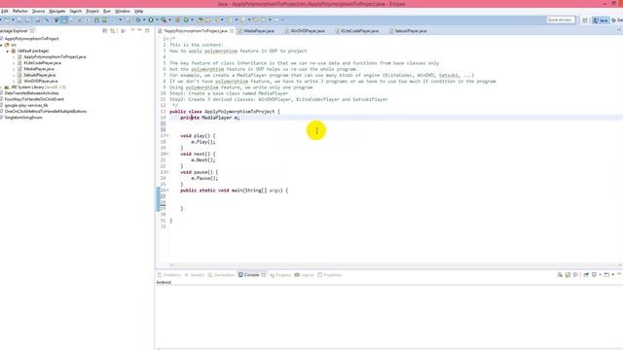Click the New Java Class green icon
The width and height of the screenshot is (623, 350).
(186, 19)
